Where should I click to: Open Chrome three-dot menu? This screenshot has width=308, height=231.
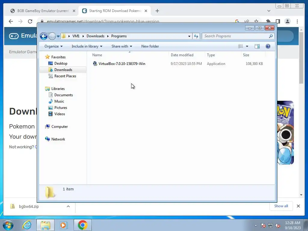tap(297, 21)
